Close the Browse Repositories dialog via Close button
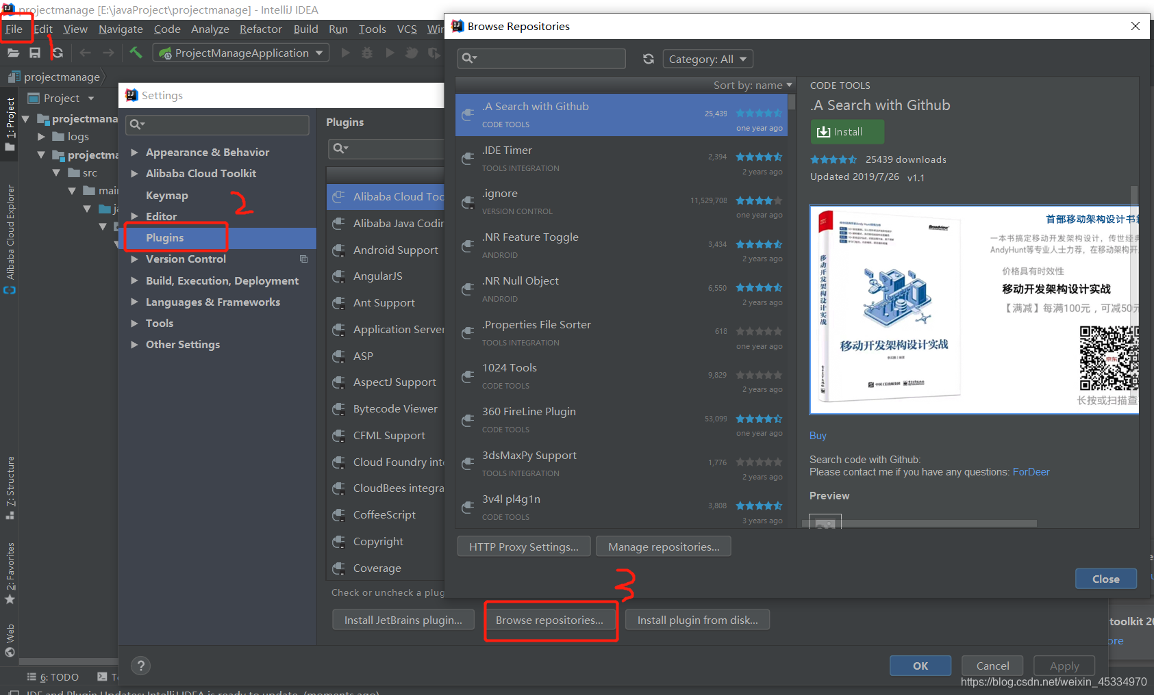The height and width of the screenshot is (695, 1154). pyautogui.click(x=1106, y=579)
